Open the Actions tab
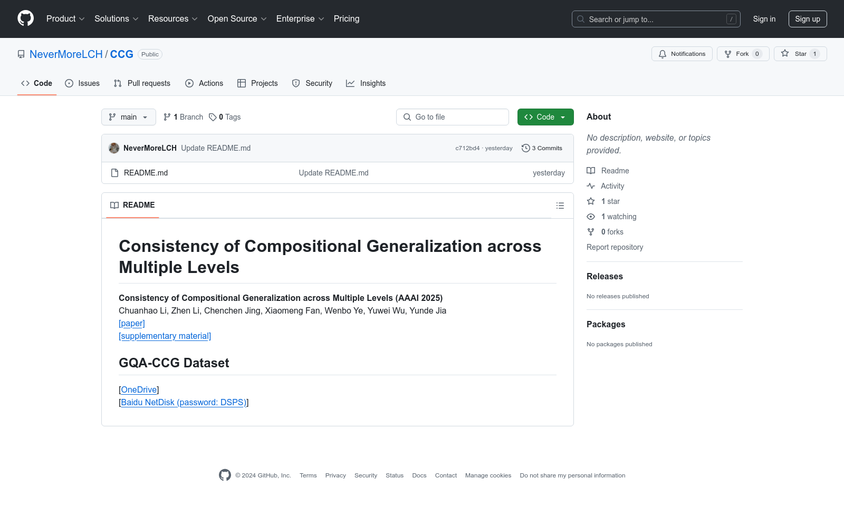The height and width of the screenshot is (527, 844). tap(204, 83)
